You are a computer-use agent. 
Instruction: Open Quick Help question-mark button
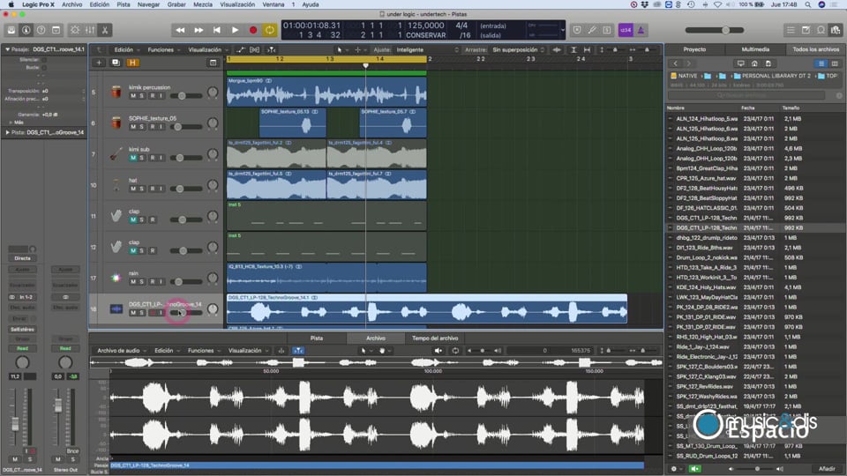click(41, 30)
